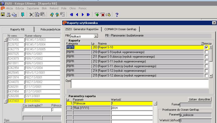Open the Pomoc menu
The width and height of the screenshot is (217, 123).
83,8
